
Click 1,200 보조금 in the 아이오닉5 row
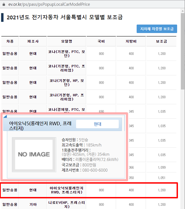[162, 190]
